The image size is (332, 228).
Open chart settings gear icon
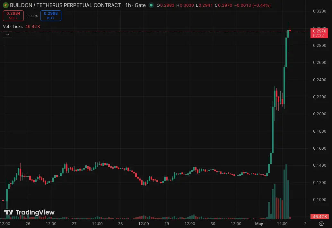tap(321, 224)
